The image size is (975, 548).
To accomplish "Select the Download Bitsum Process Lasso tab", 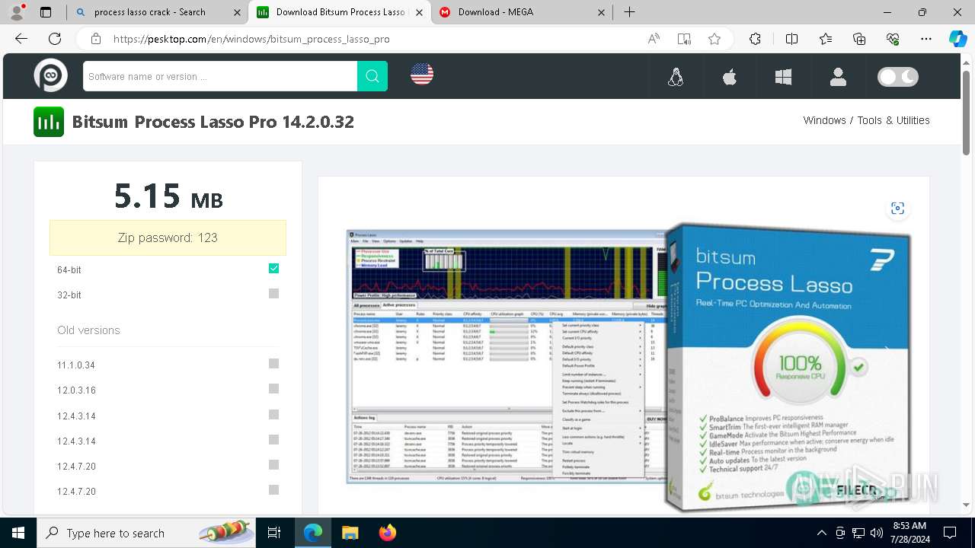I will click(x=340, y=12).
